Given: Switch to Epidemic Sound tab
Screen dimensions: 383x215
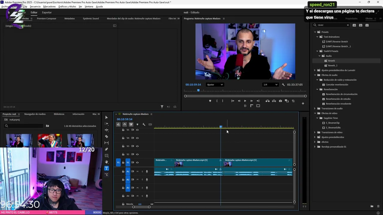Looking at the screenshot, I should point(91,19).
